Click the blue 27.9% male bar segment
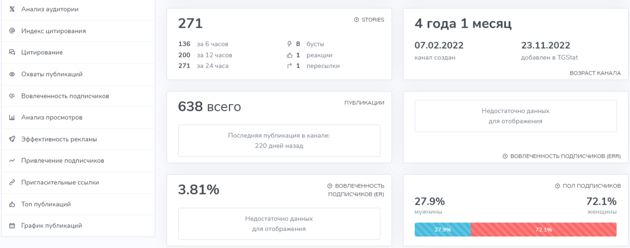Screen dimensions: 630x248 [x=443, y=229]
